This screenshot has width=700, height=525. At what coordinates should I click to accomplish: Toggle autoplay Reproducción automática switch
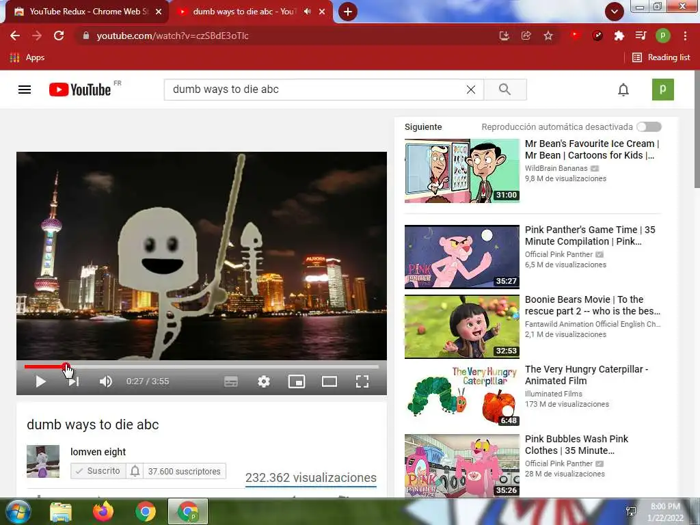point(649,126)
